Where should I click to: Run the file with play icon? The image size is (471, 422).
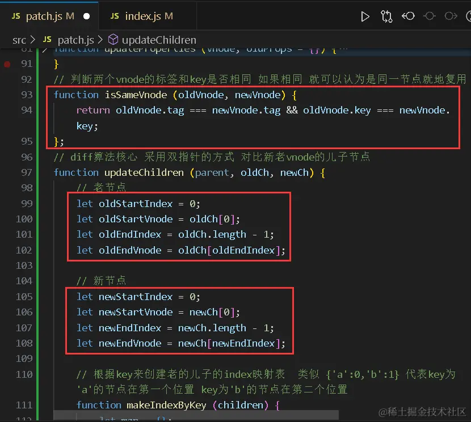click(x=365, y=16)
